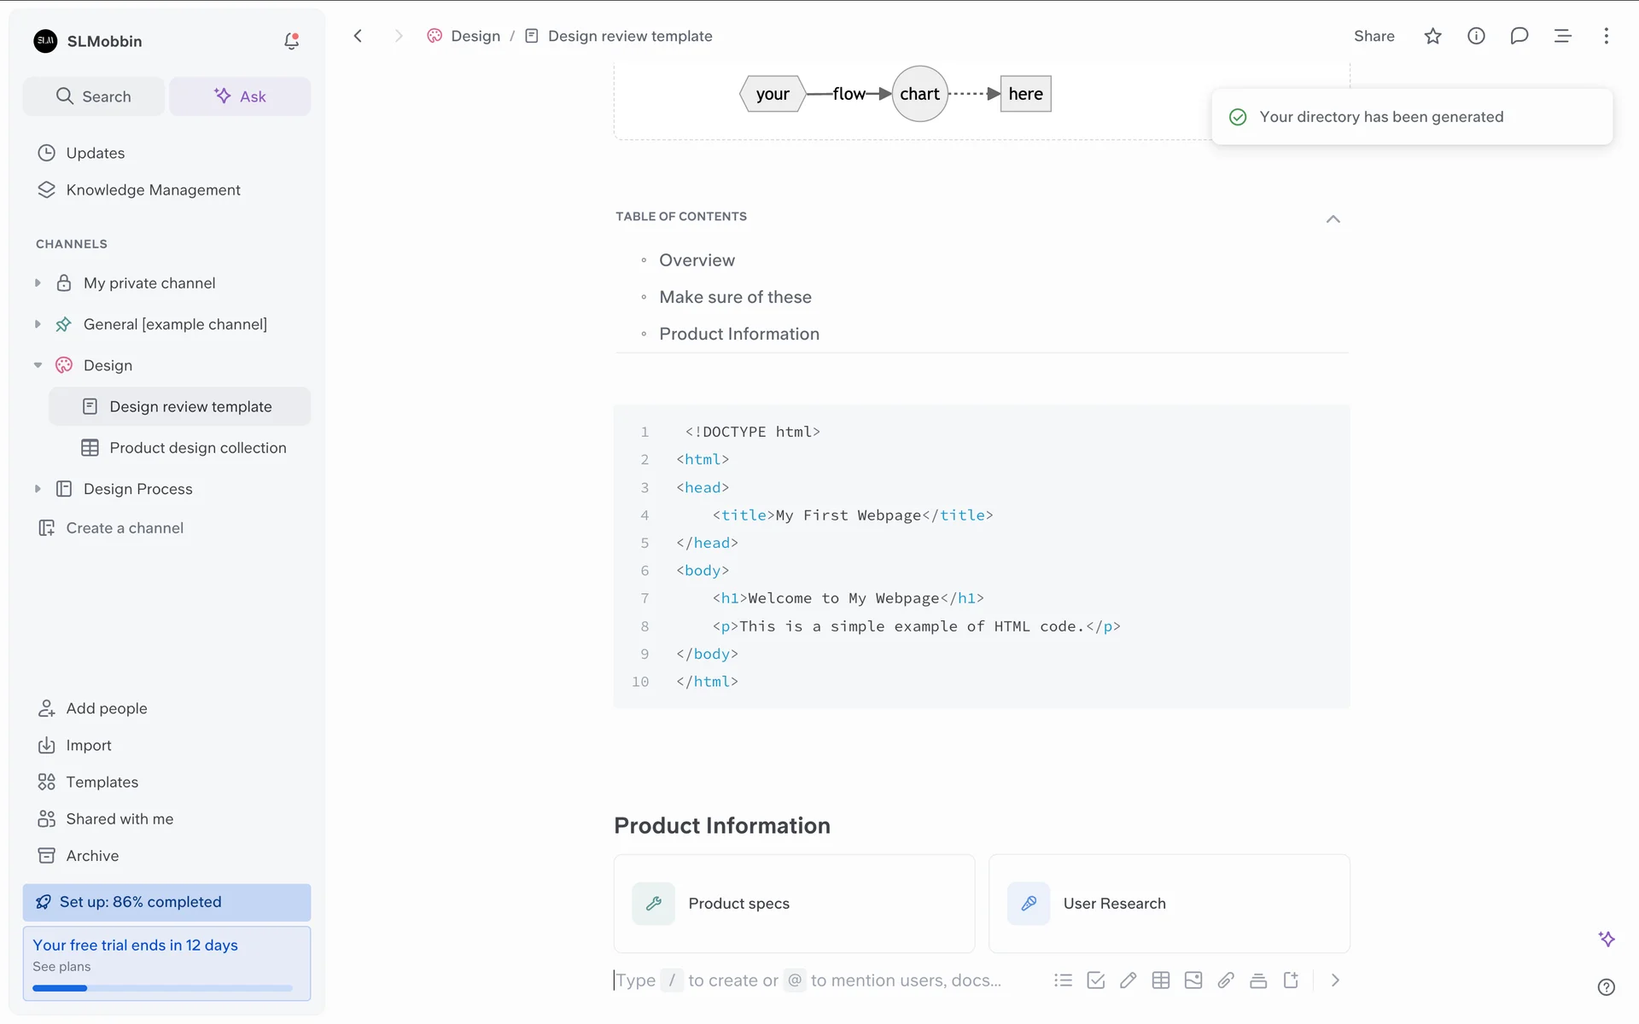Collapse the table of contents
Image resolution: width=1639 pixels, height=1024 pixels.
[x=1333, y=219]
